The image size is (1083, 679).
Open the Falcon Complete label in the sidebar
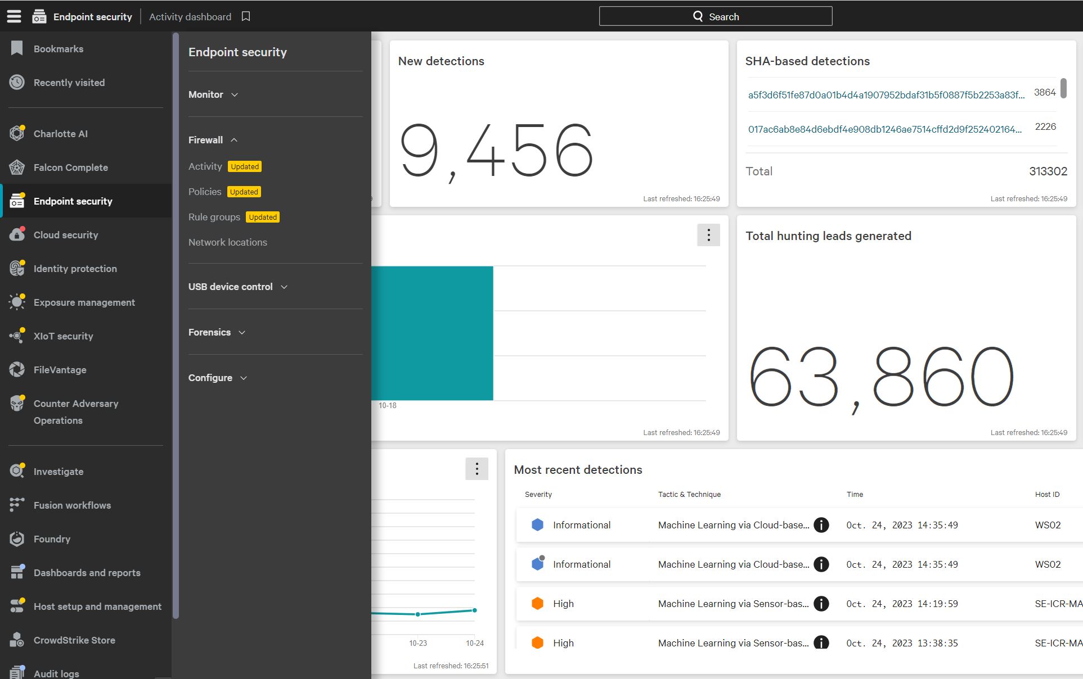click(x=71, y=168)
